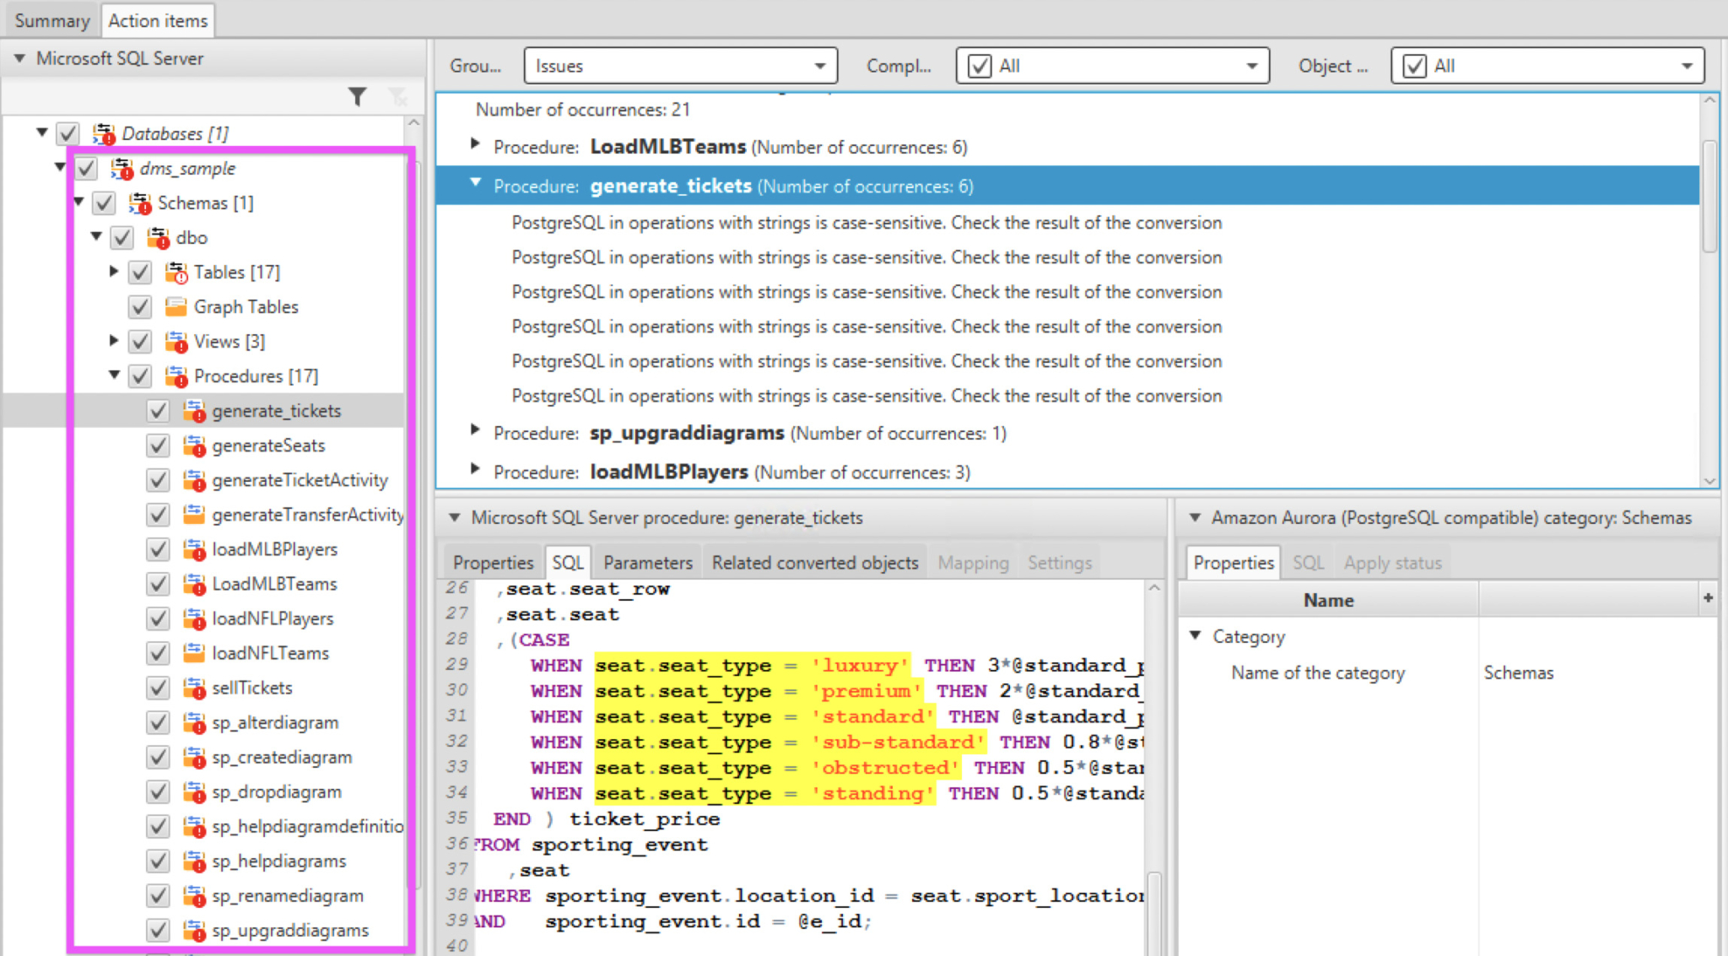
Task: Open the Parameters tab
Action: (646, 562)
